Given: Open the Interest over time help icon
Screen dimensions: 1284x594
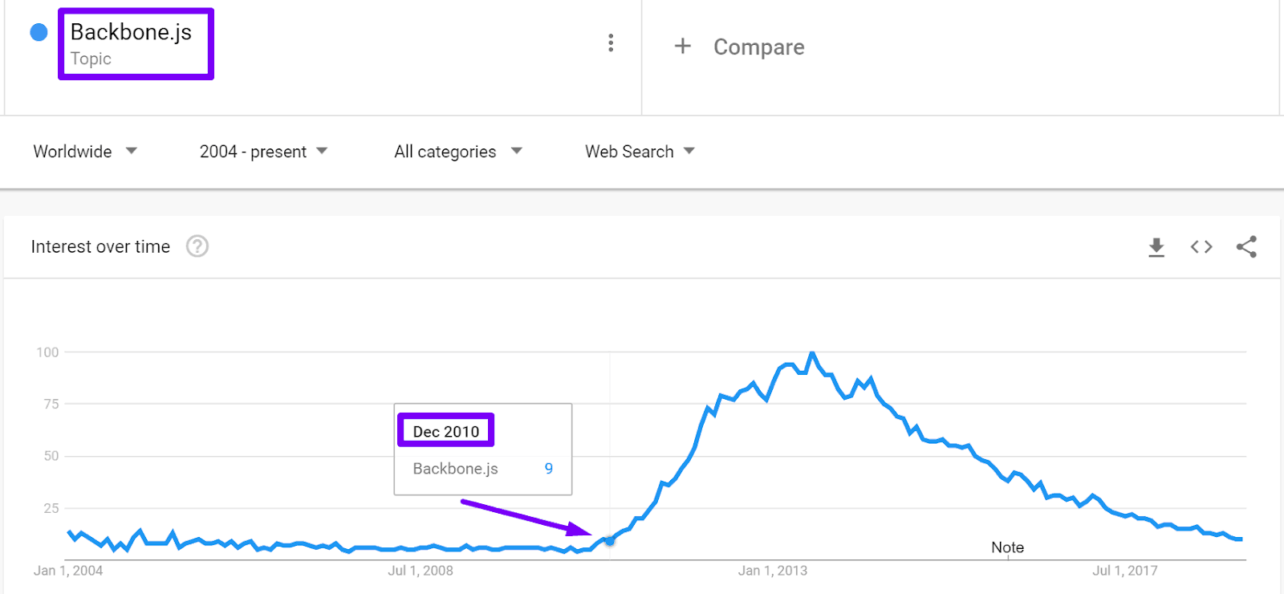Looking at the screenshot, I should pos(197,246).
